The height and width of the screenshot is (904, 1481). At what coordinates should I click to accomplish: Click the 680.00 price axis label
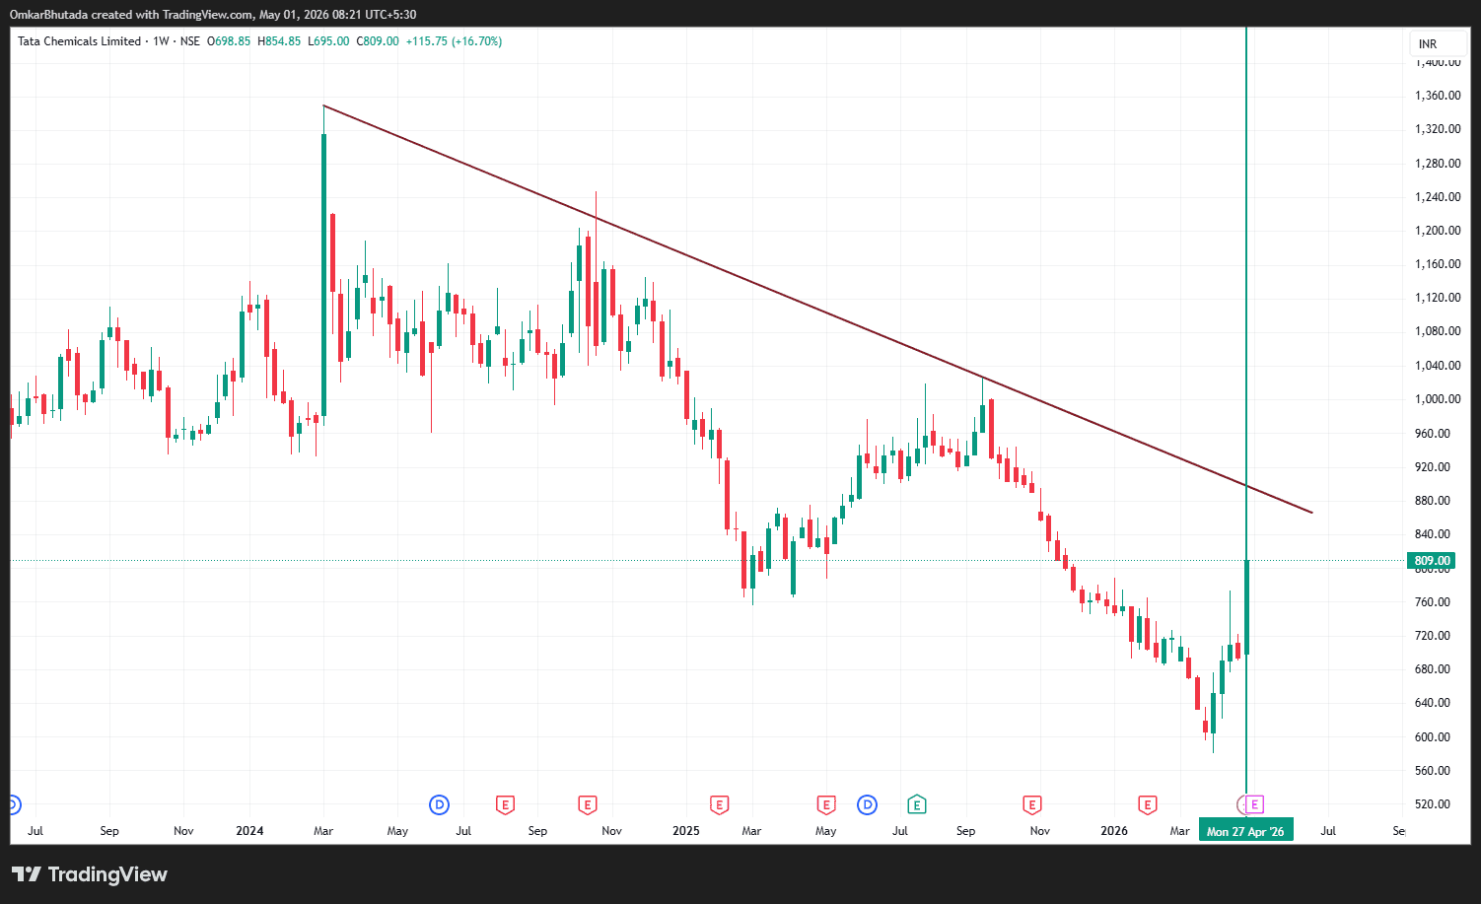point(1433,669)
